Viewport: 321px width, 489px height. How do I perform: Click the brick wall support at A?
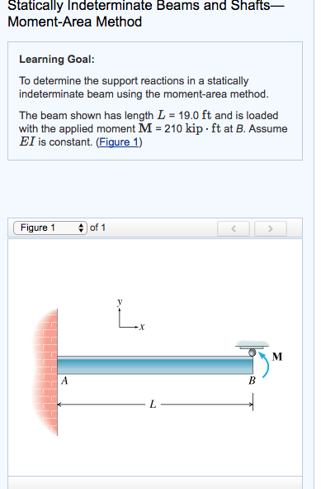[45, 372]
